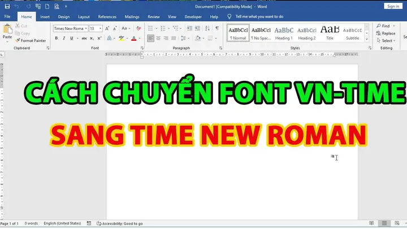Toggle show paragraph marks pilcrow

217,28
